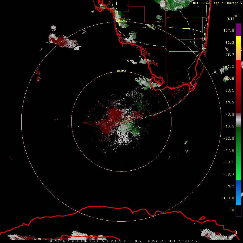This screenshot has width=243, height=243.
Task: Click the [KT] units label
Action: 231,19
